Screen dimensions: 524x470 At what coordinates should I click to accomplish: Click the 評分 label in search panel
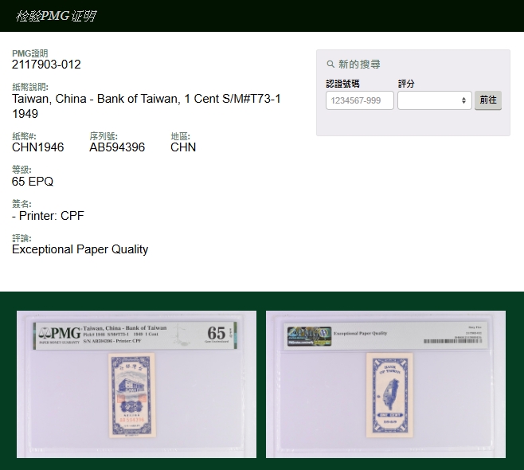406,84
